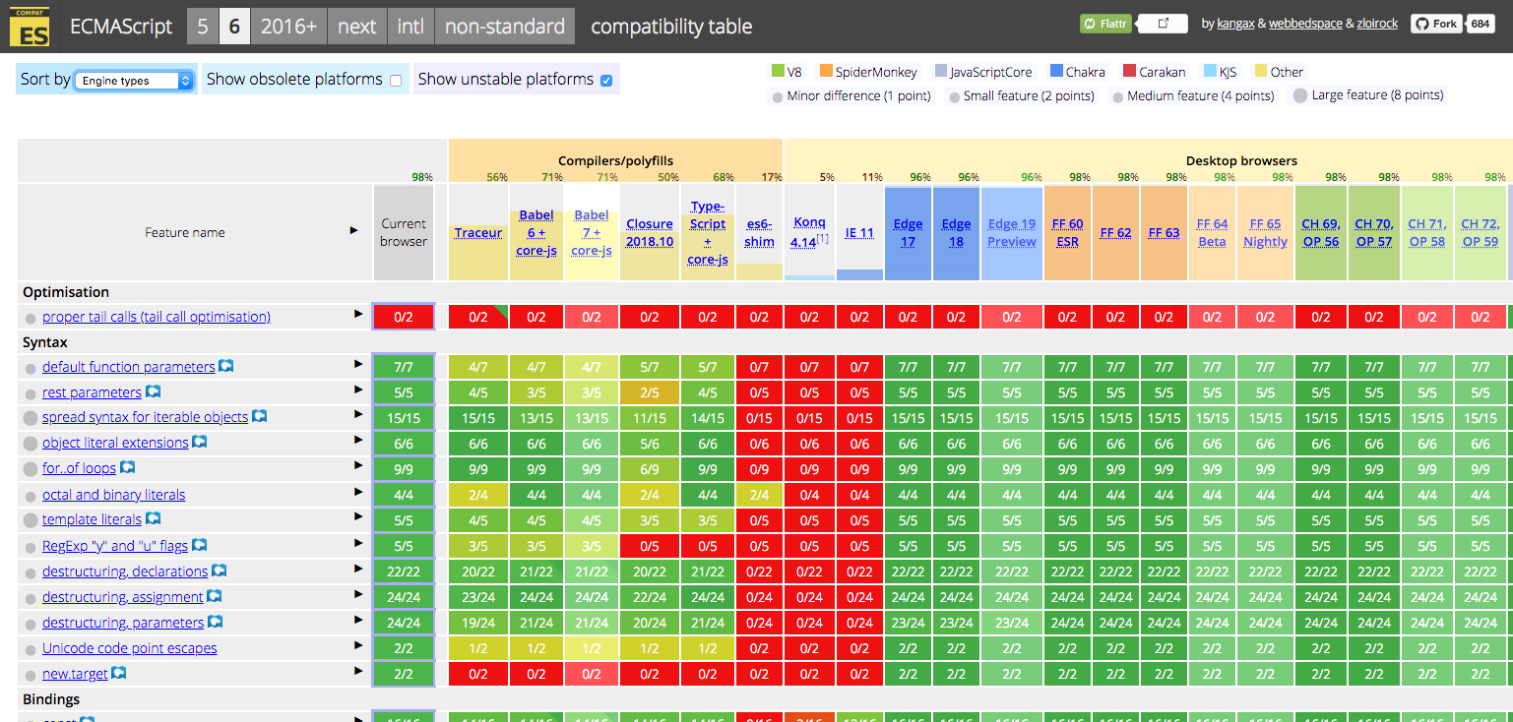The height and width of the screenshot is (722, 1513).
Task: Click the gray significance dot beside object literal extensions
Action: click(31, 444)
